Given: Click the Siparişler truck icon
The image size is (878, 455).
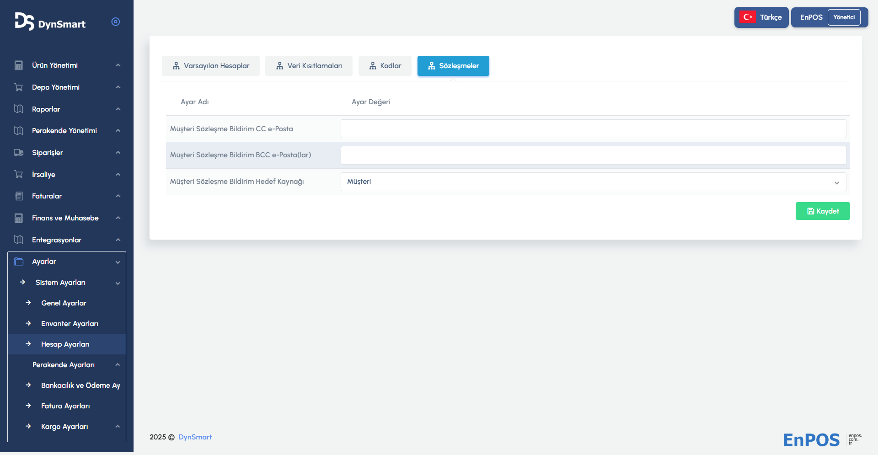Looking at the screenshot, I should pyautogui.click(x=19, y=153).
